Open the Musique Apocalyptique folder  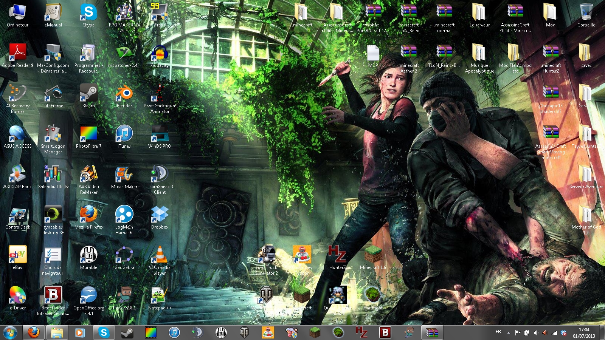click(x=479, y=58)
